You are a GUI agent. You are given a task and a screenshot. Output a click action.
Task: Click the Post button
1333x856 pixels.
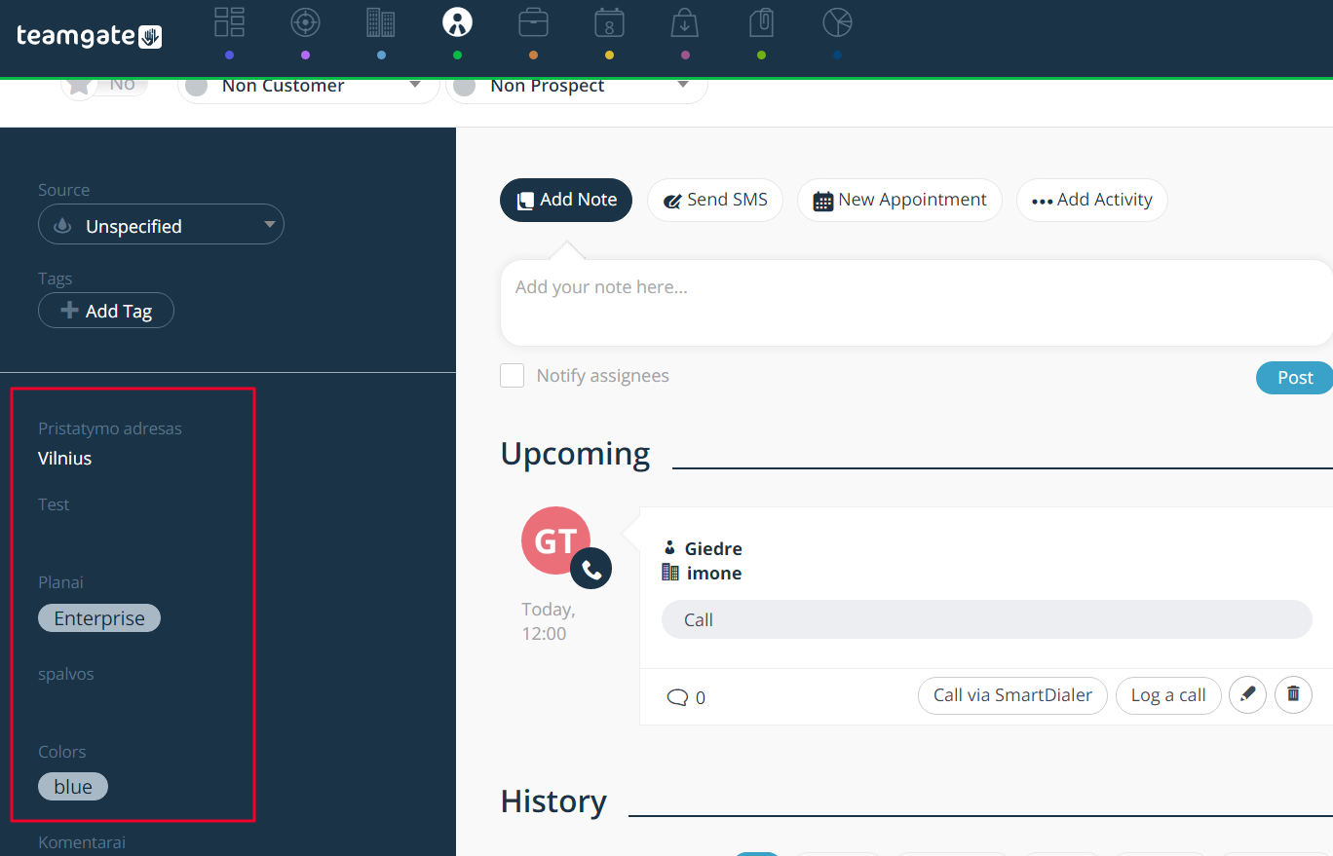1295,378
